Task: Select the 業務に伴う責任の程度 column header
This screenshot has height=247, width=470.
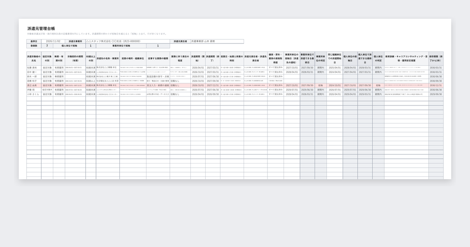Action: 180,59
